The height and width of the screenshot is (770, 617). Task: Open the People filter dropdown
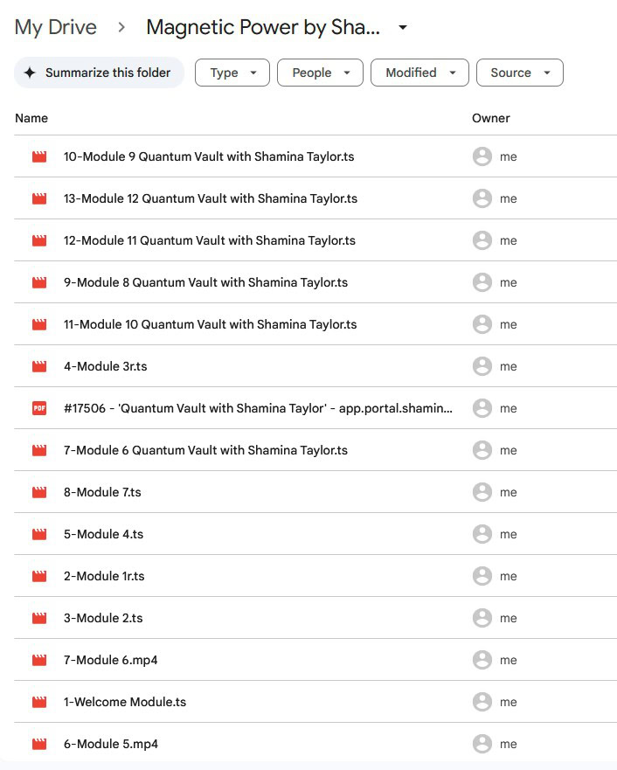(x=320, y=73)
